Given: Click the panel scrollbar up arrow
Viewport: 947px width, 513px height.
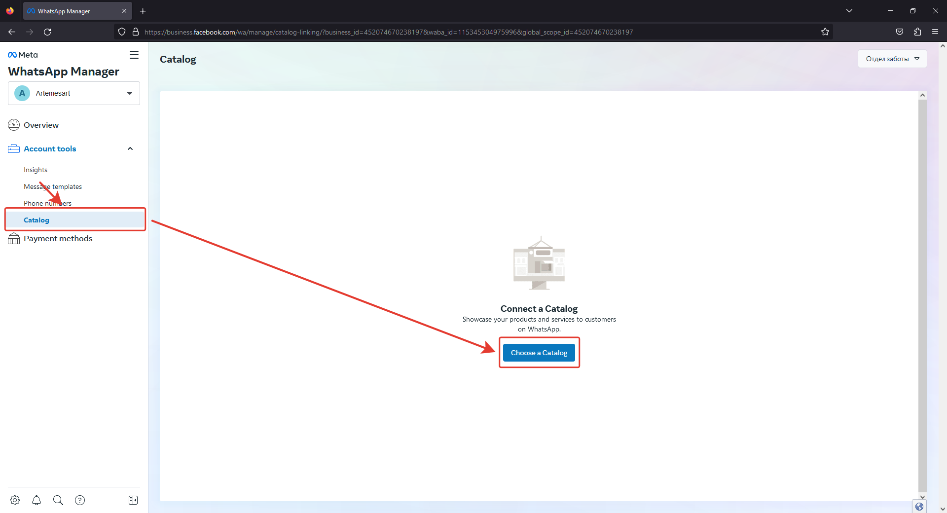Looking at the screenshot, I should pos(922,95).
